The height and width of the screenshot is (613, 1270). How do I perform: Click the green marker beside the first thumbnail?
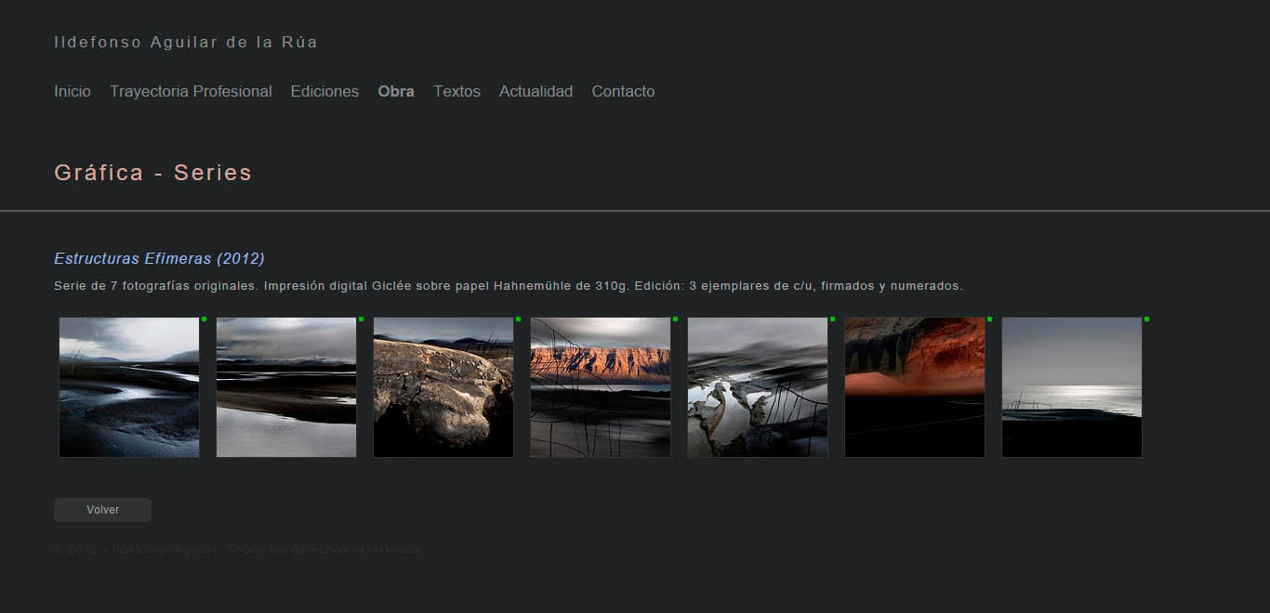tap(204, 319)
